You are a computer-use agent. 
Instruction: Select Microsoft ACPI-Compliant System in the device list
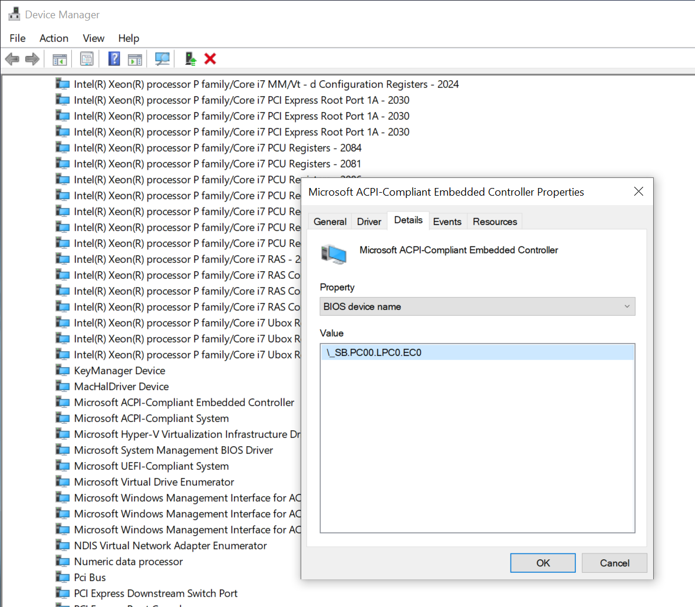click(x=151, y=418)
